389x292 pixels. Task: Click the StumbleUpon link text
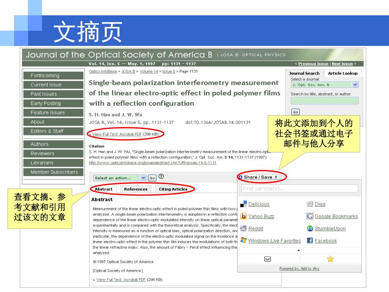click(330, 229)
